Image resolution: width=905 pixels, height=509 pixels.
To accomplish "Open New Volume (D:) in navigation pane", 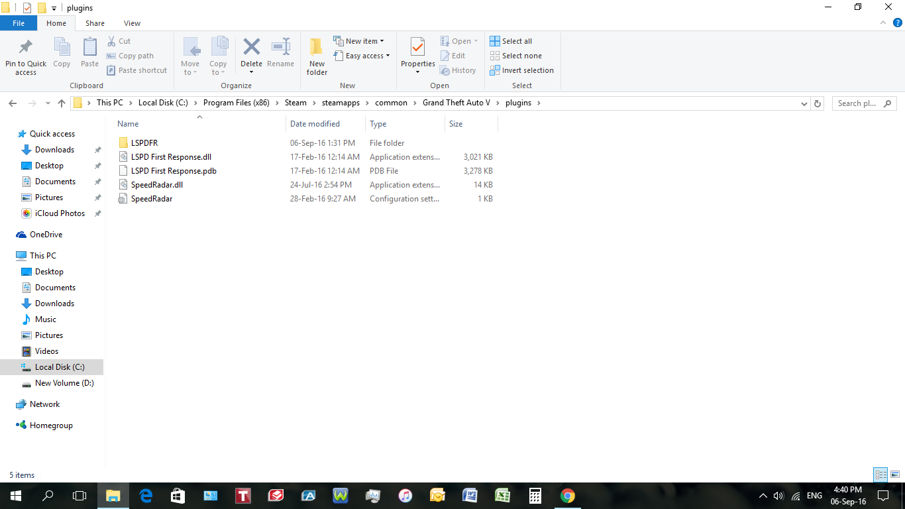I will [x=64, y=383].
